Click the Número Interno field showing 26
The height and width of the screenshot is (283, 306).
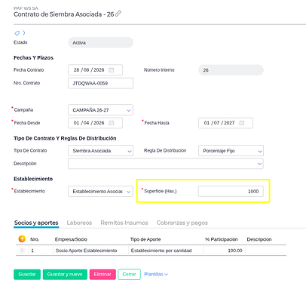pos(231,70)
